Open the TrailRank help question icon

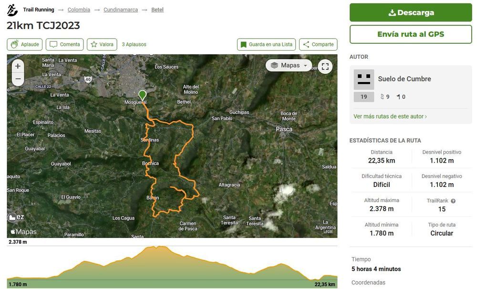click(453, 201)
